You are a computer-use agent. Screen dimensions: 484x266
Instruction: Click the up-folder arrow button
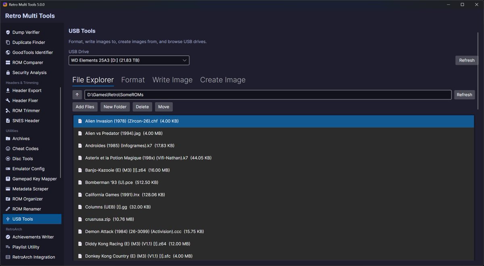77,95
